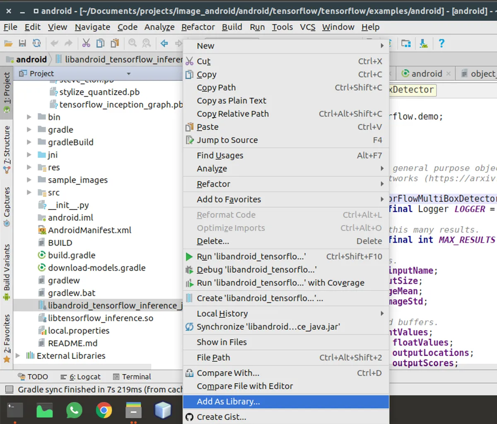The height and width of the screenshot is (424, 497).
Task: Open the Project view dropdown arrow
Action: coord(128,74)
